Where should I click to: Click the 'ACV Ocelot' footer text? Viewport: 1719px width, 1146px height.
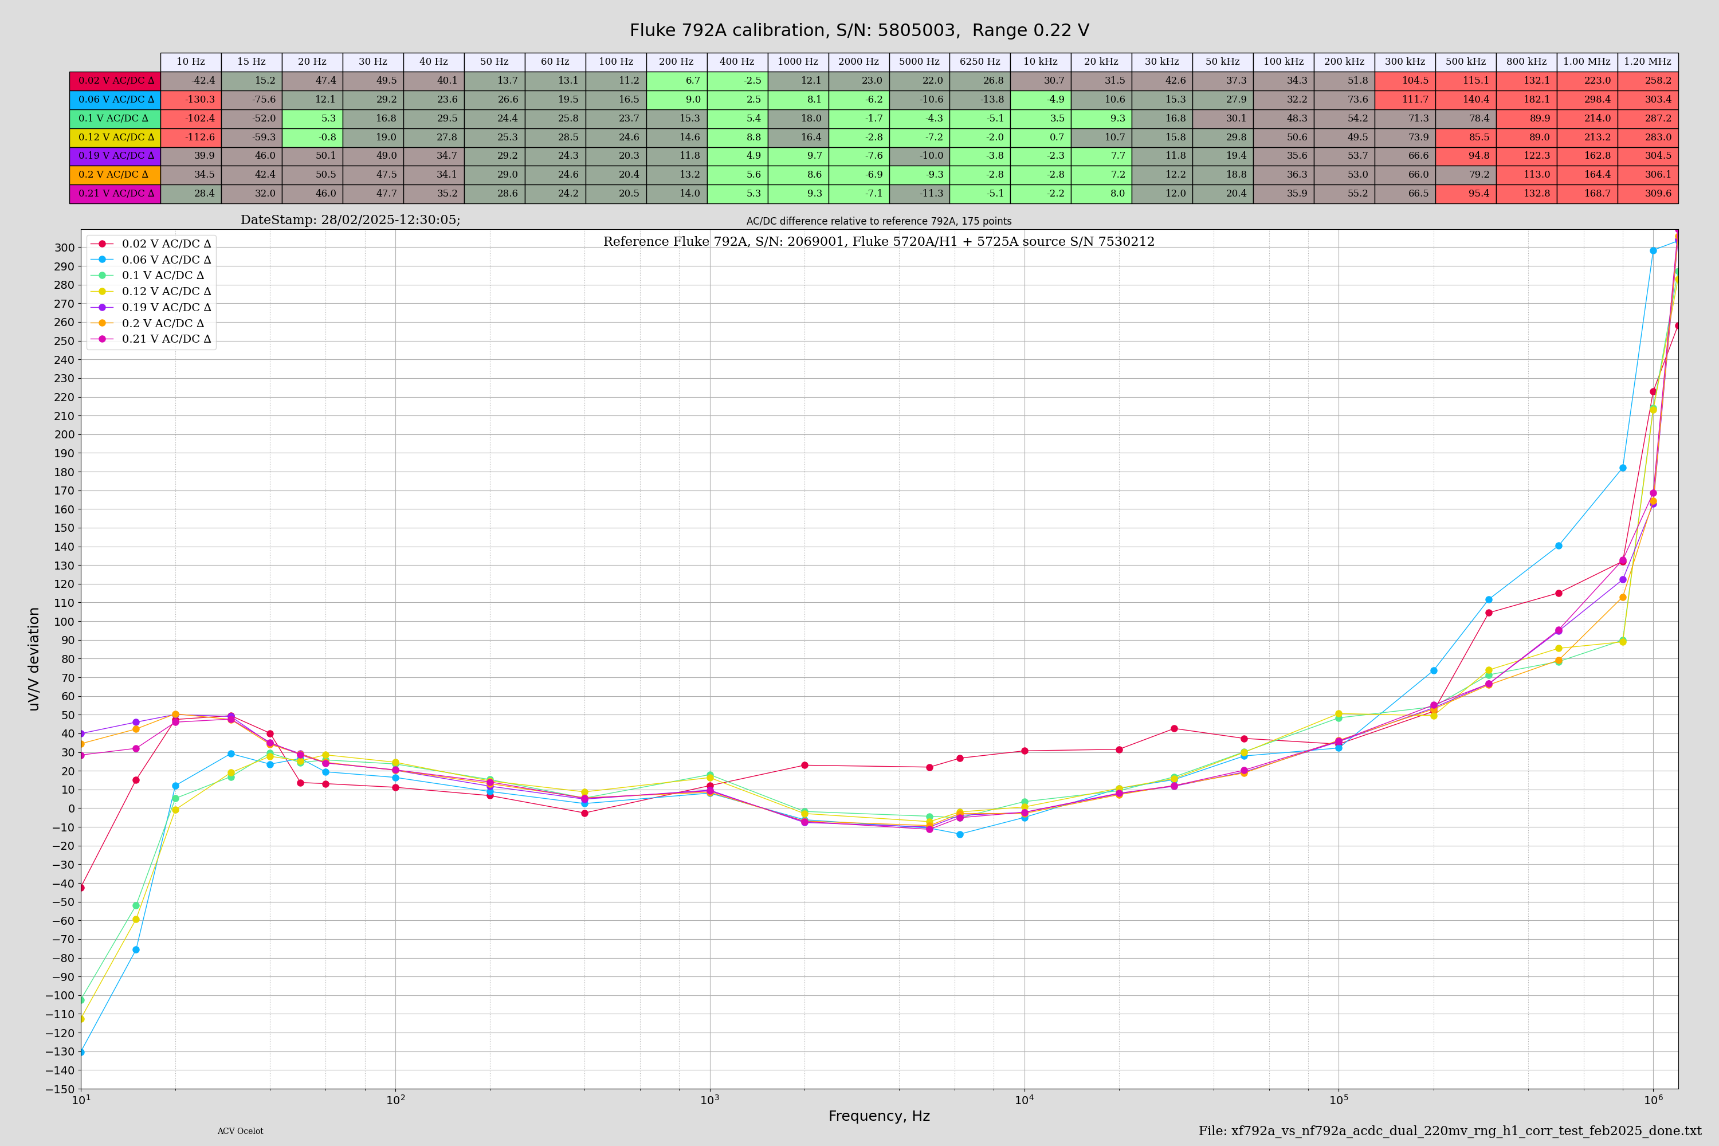click(x=241, y=1131)
